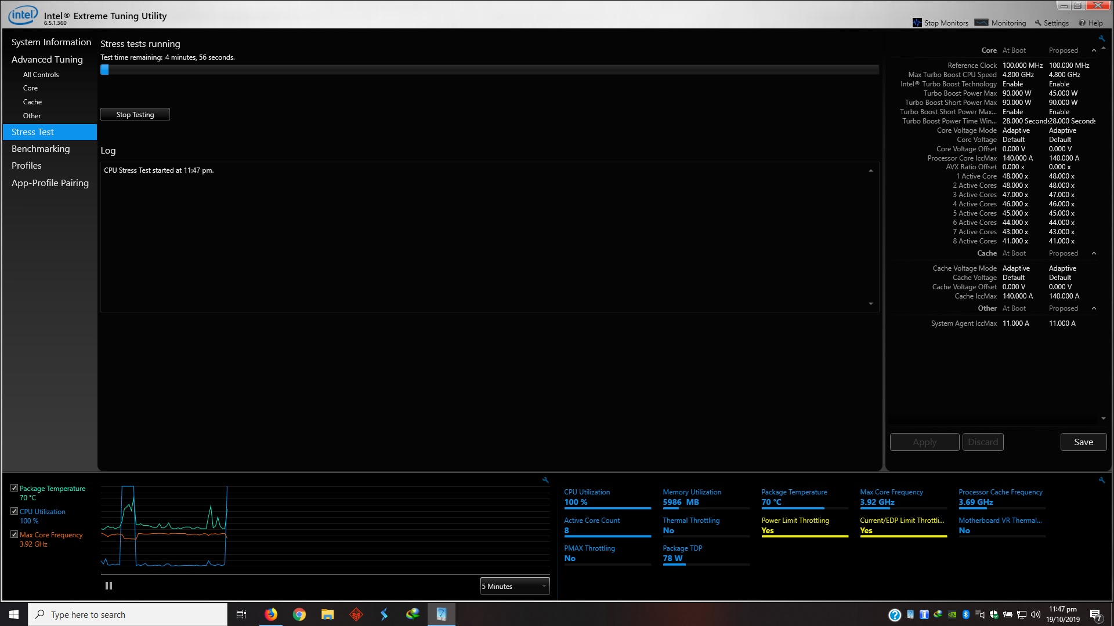Open Help from the top bar
Viewport: 1114px width, 626px height.
pos(1090,23)
